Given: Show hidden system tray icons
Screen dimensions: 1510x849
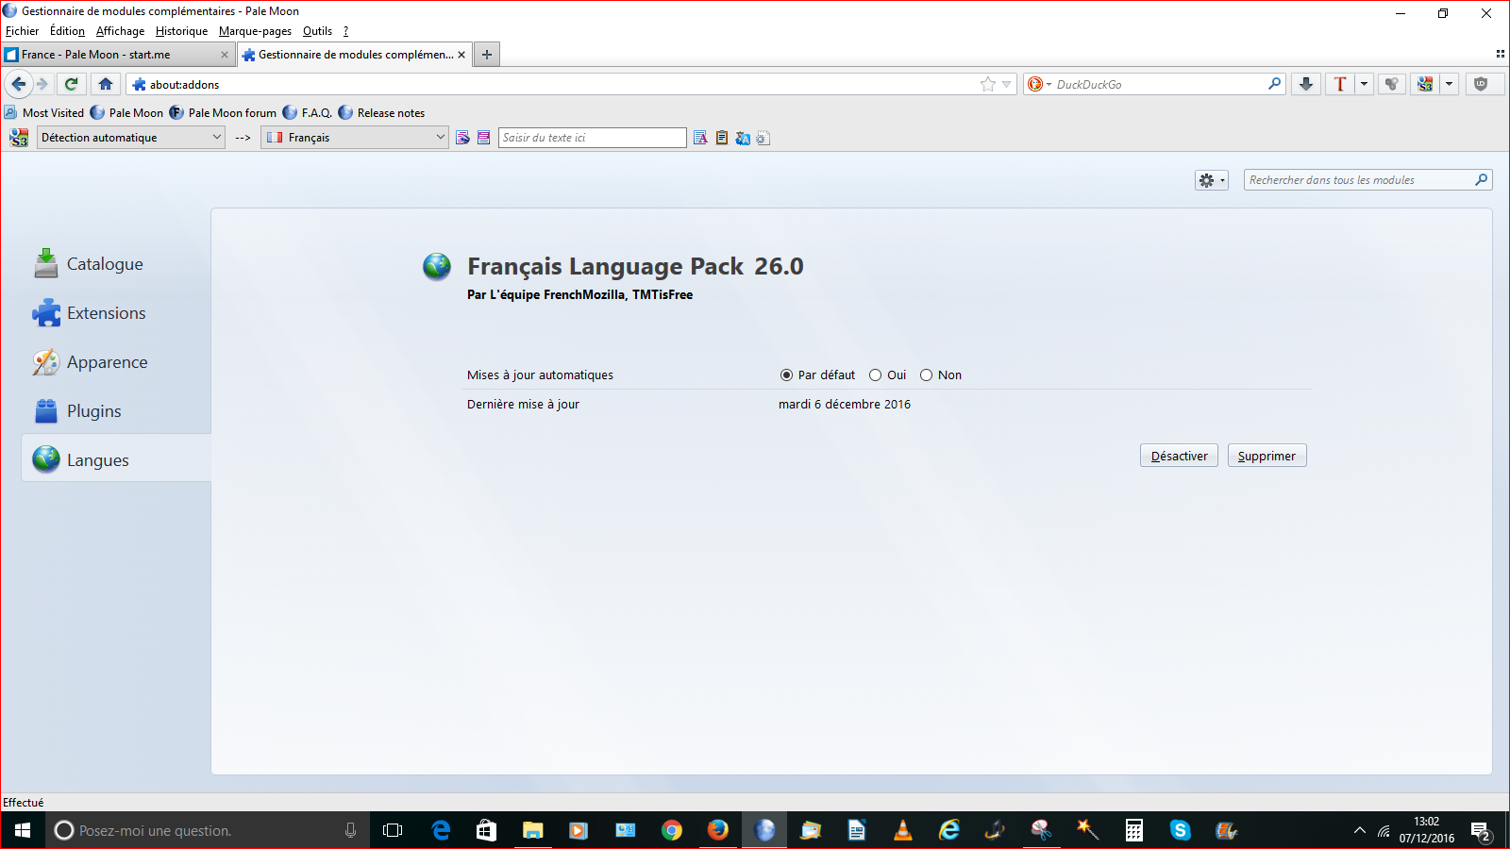Looking at the screenshot, I should 1360,830.
